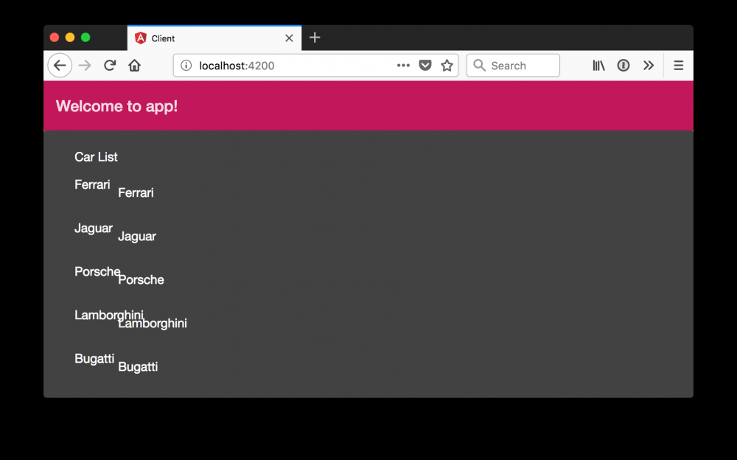Click the green zoom window control
This screenshot has width=737, height=460.
(x=86, y=37)
